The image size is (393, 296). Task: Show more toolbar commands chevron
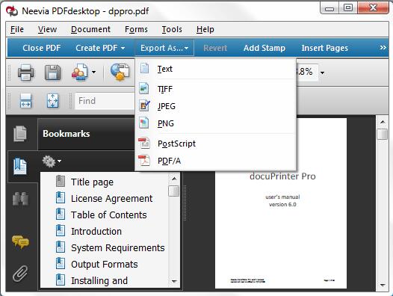[383, 48]
